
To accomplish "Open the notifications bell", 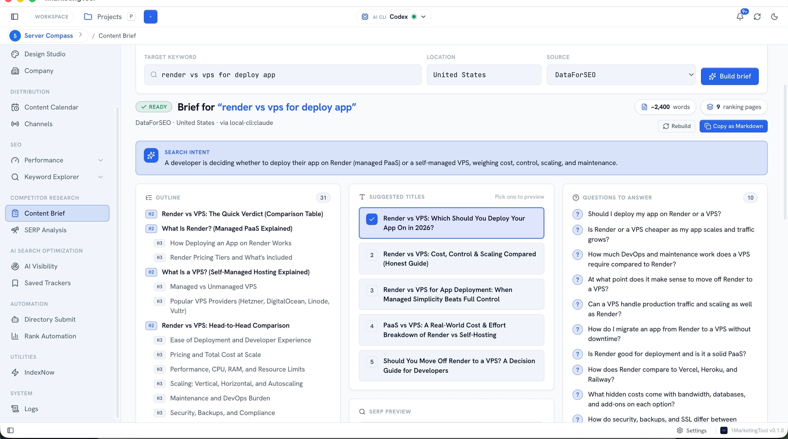I will point(740,16).
